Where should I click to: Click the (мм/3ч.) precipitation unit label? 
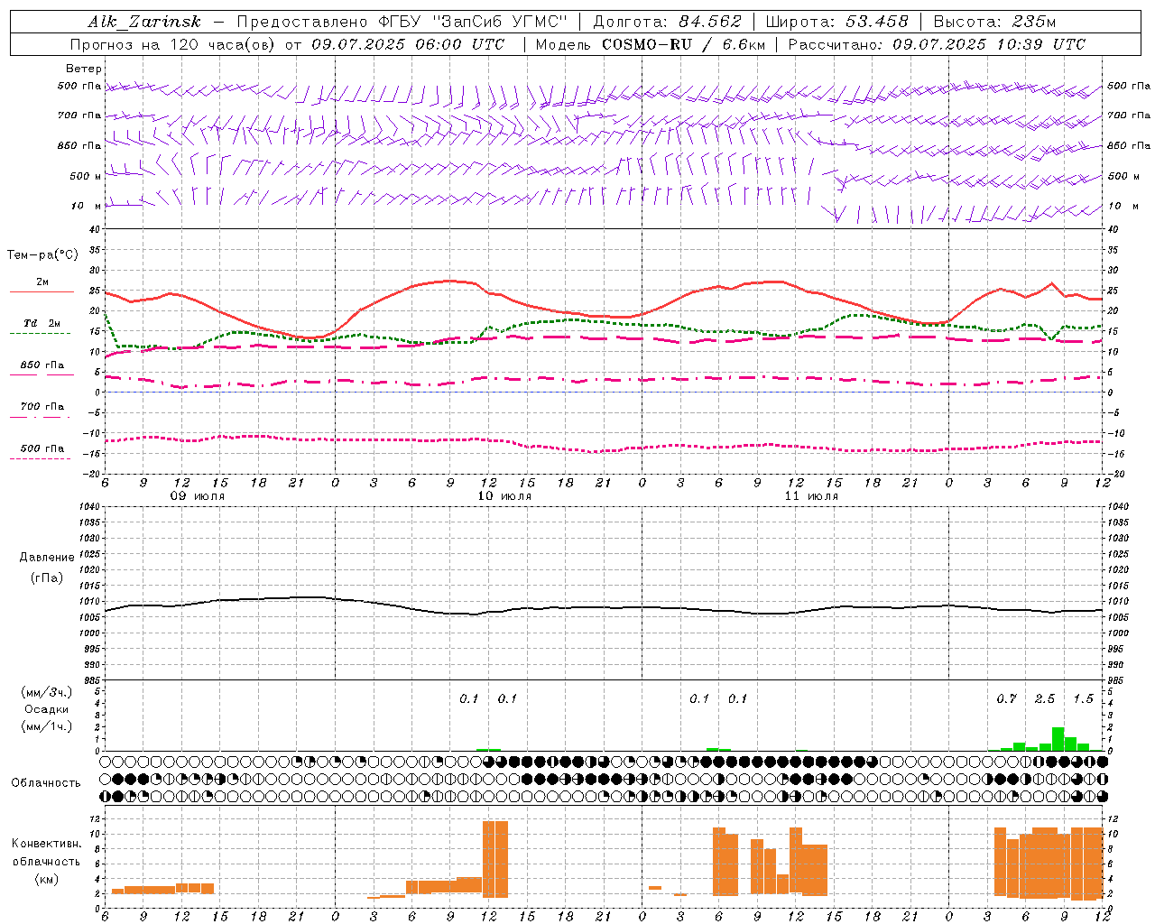[47, 692]
